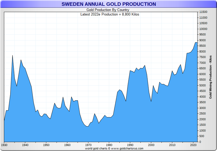The image size is (217, 151).
Task: Select the 1930 label on the x-axis
Action: pos(4,145)
